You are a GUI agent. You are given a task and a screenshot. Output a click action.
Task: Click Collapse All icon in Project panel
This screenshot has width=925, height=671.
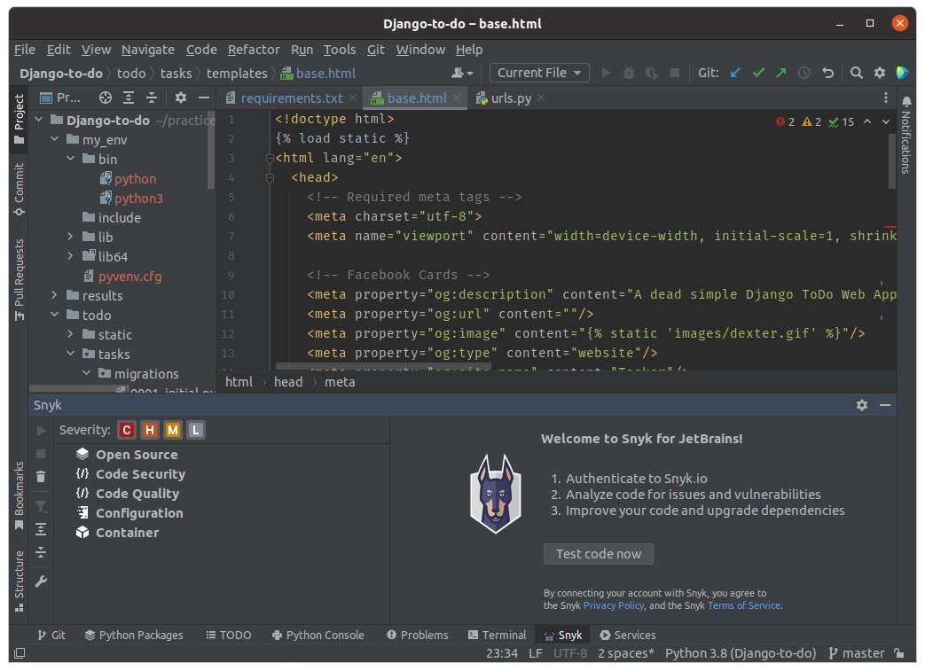pyautogui.click(x=152, y=98)
